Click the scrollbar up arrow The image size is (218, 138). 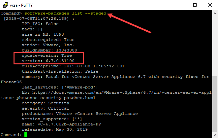[215, 13]
